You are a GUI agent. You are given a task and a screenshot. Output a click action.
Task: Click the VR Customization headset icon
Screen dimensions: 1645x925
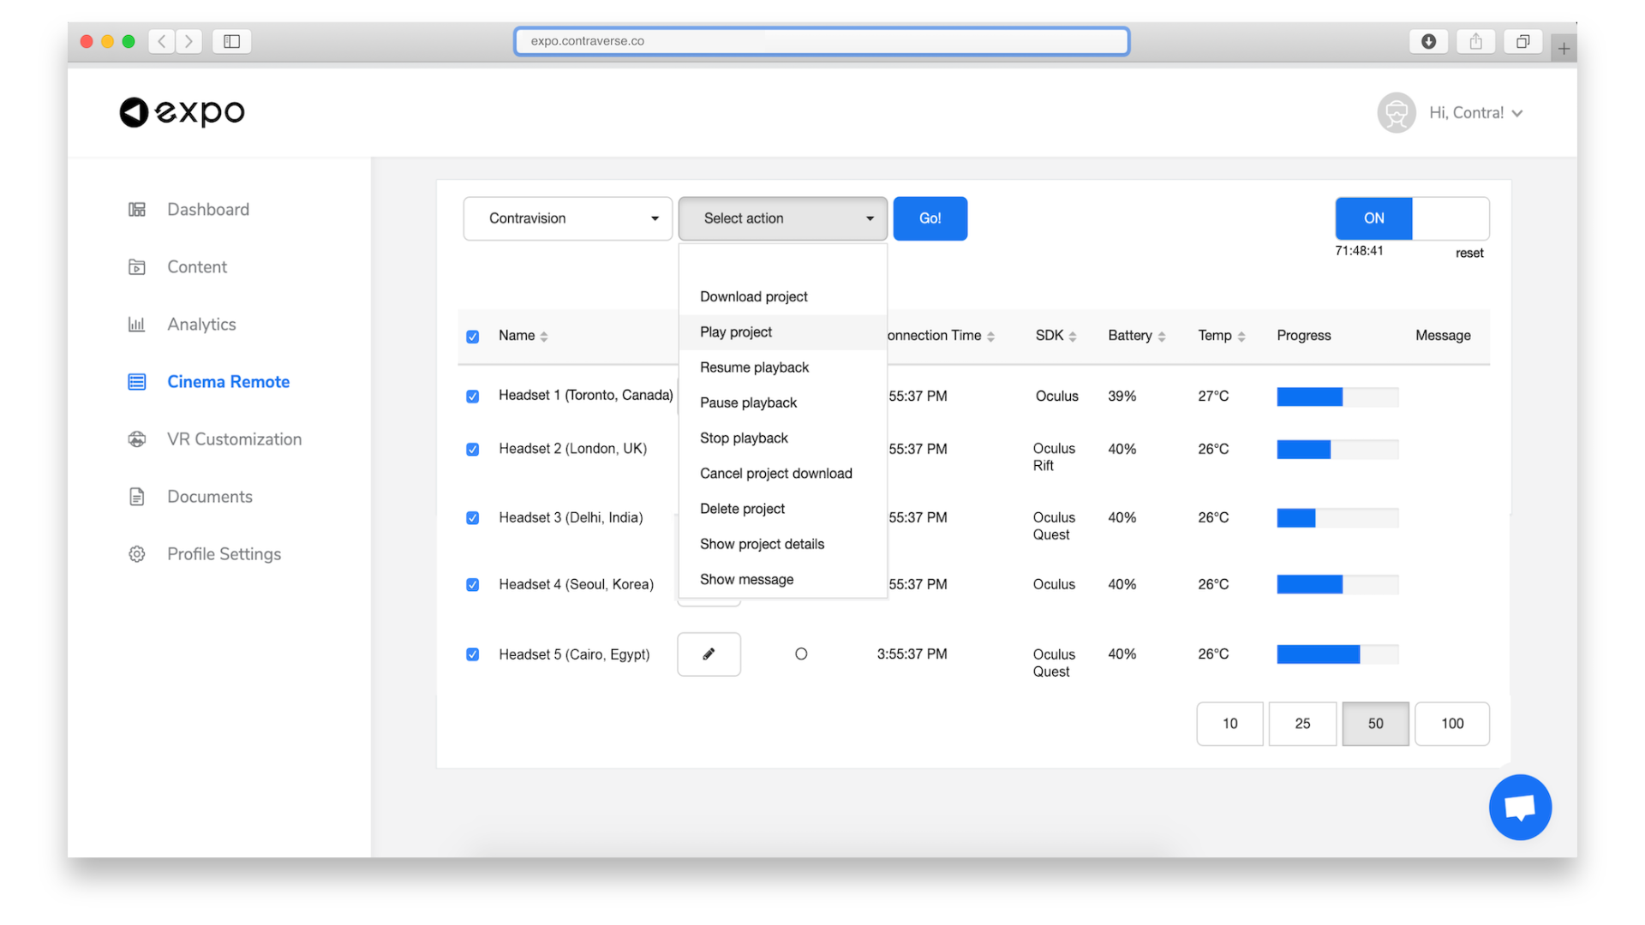coord(137,439)
